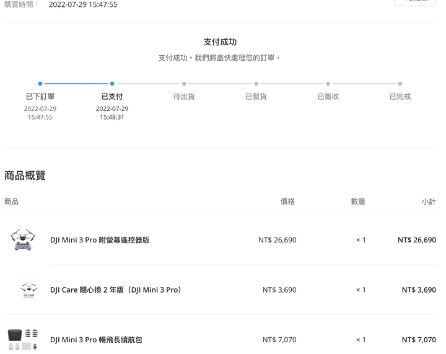
Task: Click the 數量 column header
Action: click(x=358, y=201)
